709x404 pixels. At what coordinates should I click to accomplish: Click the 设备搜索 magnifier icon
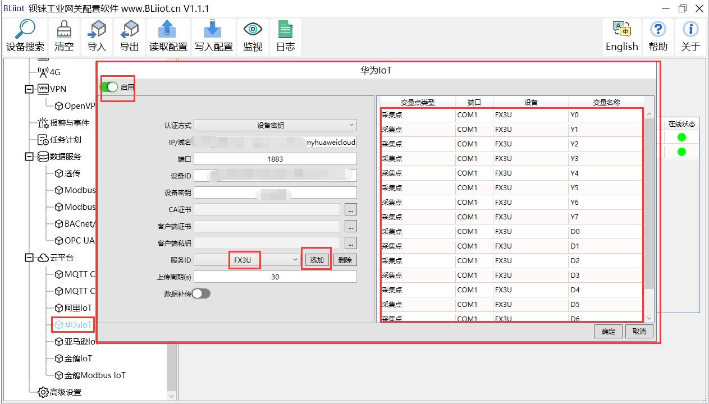[x=25, y=29]
